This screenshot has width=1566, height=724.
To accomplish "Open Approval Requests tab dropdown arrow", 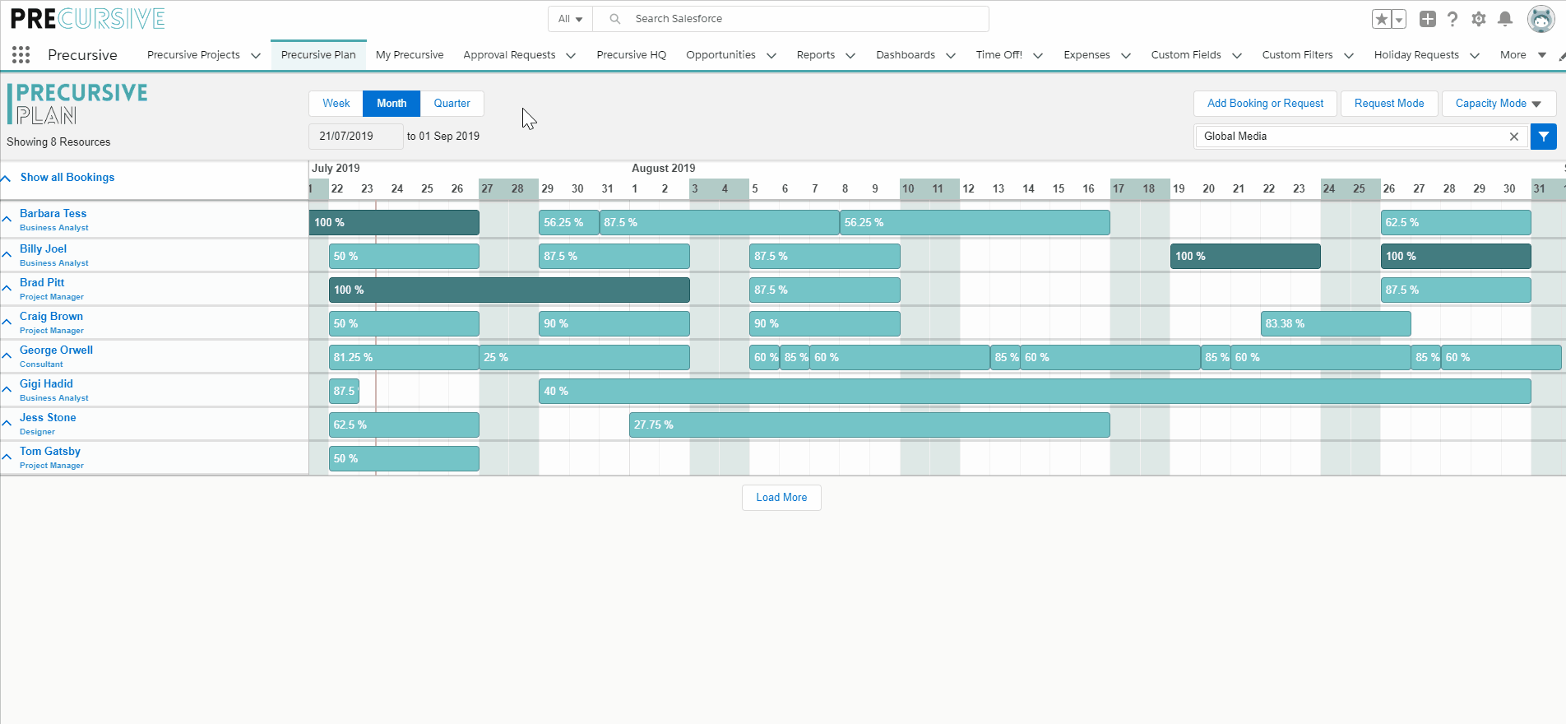I will point(571,56).
